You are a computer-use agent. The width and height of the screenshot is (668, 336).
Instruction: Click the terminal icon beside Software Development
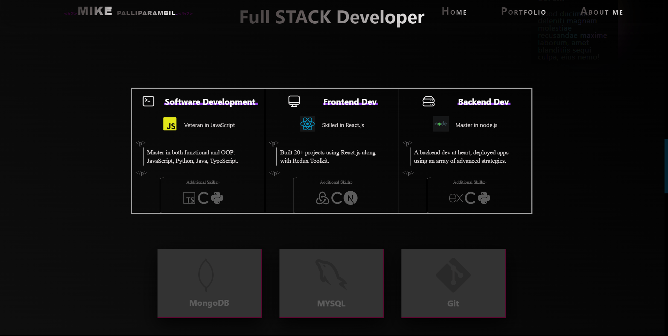pyautogui.click(x=148, y=101)
